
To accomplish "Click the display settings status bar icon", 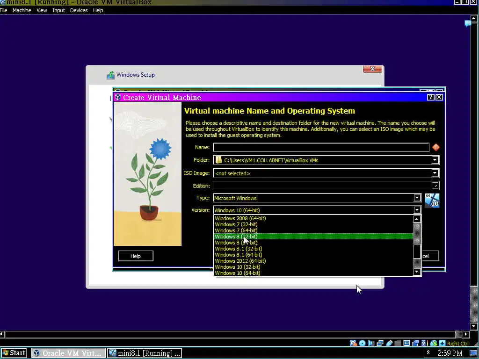I will pos(406,343).
